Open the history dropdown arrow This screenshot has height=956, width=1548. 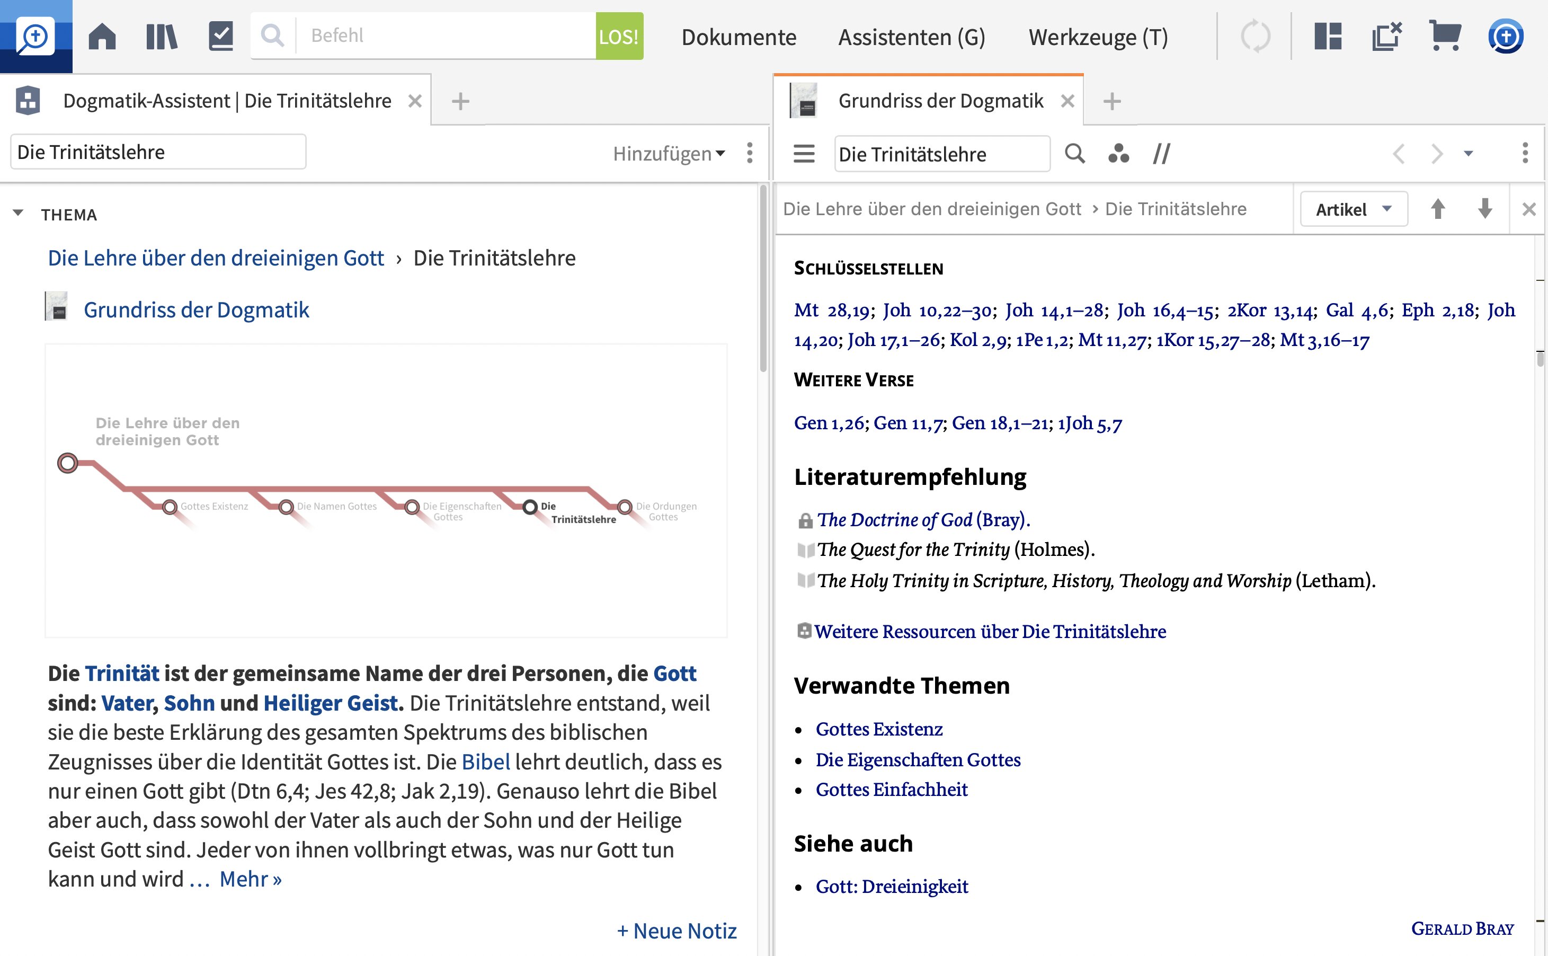(x=1467, y=154)
